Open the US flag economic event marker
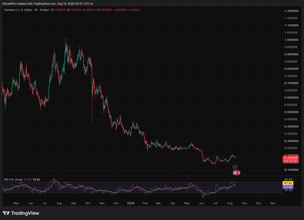The height and width of the screenshot is (220, 304). 235,172
